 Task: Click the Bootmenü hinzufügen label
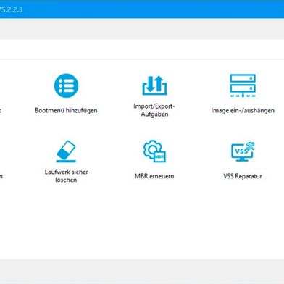[x=66, y=110]
